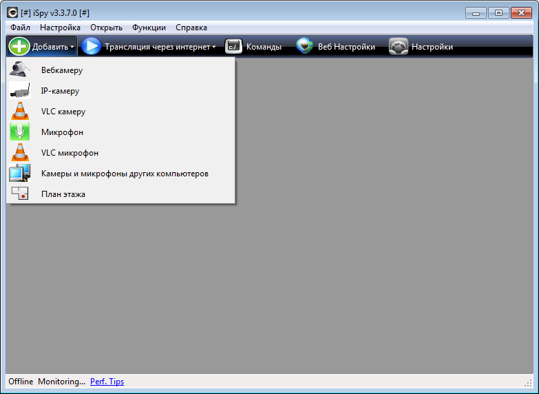Open the Файл menu
The width and height of the screenshot is (539, 394).
click(x=20, y=28)
